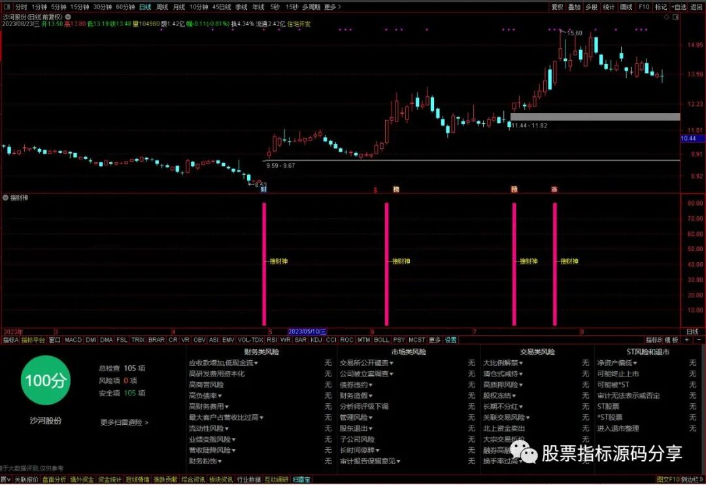This screenshot has height=485, width=706.
Task: Open the 境外资金 bottom tab
Action: click(x=82, y=480)
